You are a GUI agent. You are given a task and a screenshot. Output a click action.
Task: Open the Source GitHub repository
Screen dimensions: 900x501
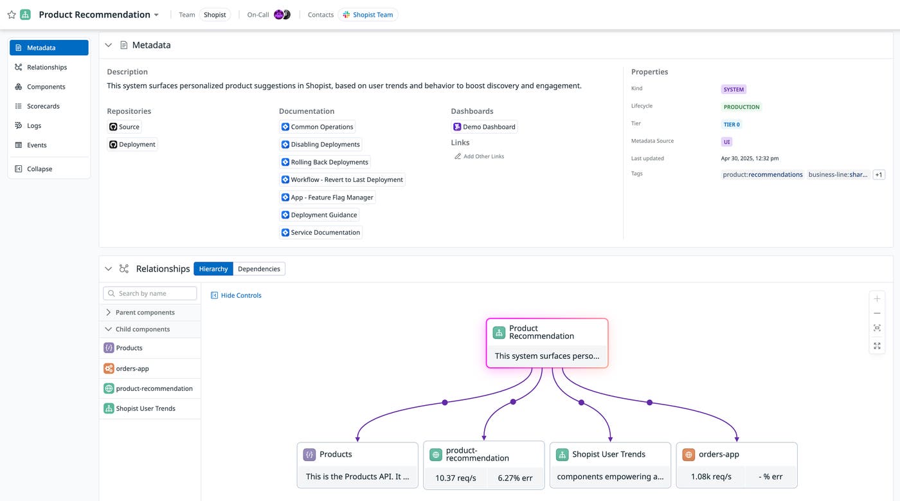coord(124,127)
